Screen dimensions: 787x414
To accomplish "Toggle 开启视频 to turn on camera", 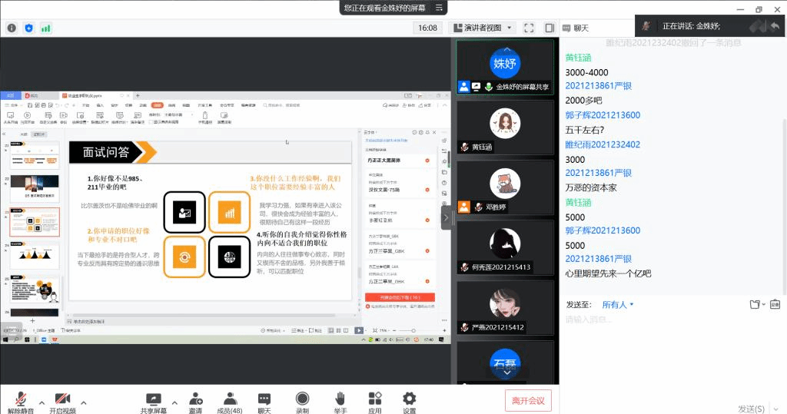I will (x=62, y=399).
